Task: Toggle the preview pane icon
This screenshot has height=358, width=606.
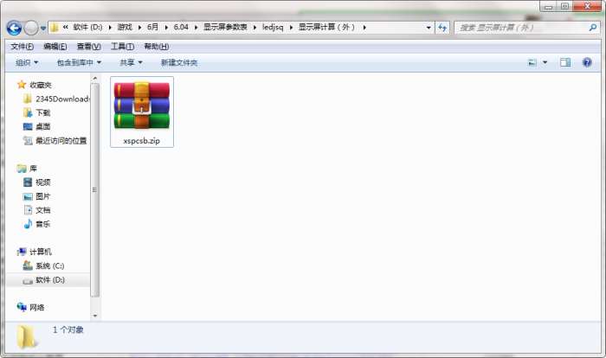Action: click(x=565, y=62)
